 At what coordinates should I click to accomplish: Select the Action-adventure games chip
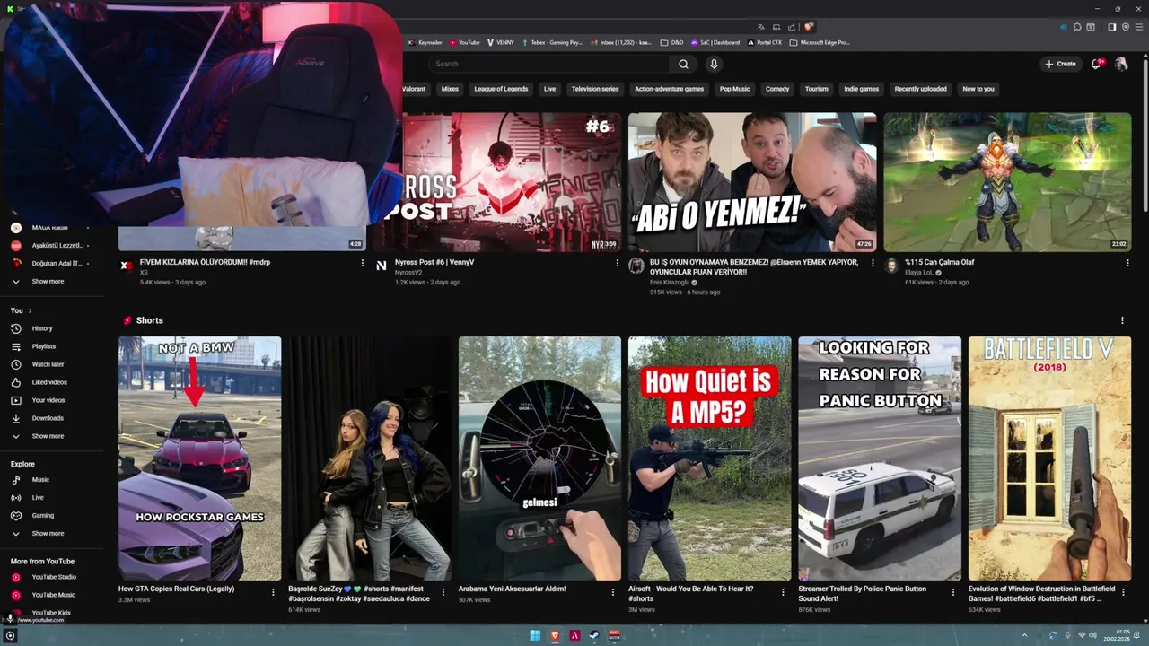[669, 89]
